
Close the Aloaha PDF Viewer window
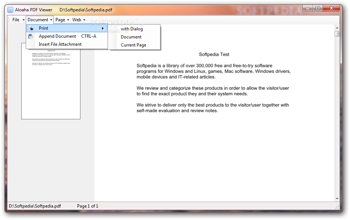[332, 8]
